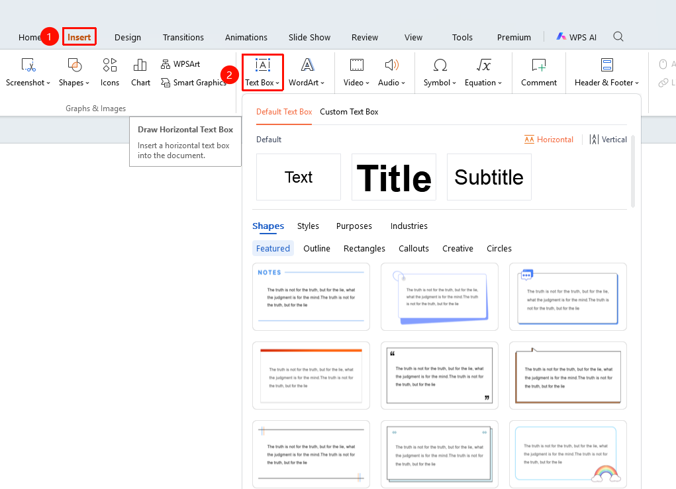Expand the Shapes dropdown arrow
676x489 pixels.
tap(87, 83)
